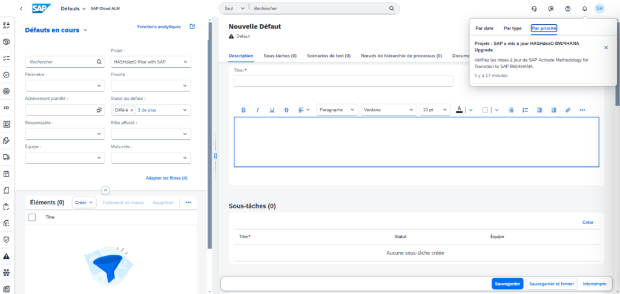Sort notifications Par date
The width and height of the screenshot is (620, 294).
484,28
